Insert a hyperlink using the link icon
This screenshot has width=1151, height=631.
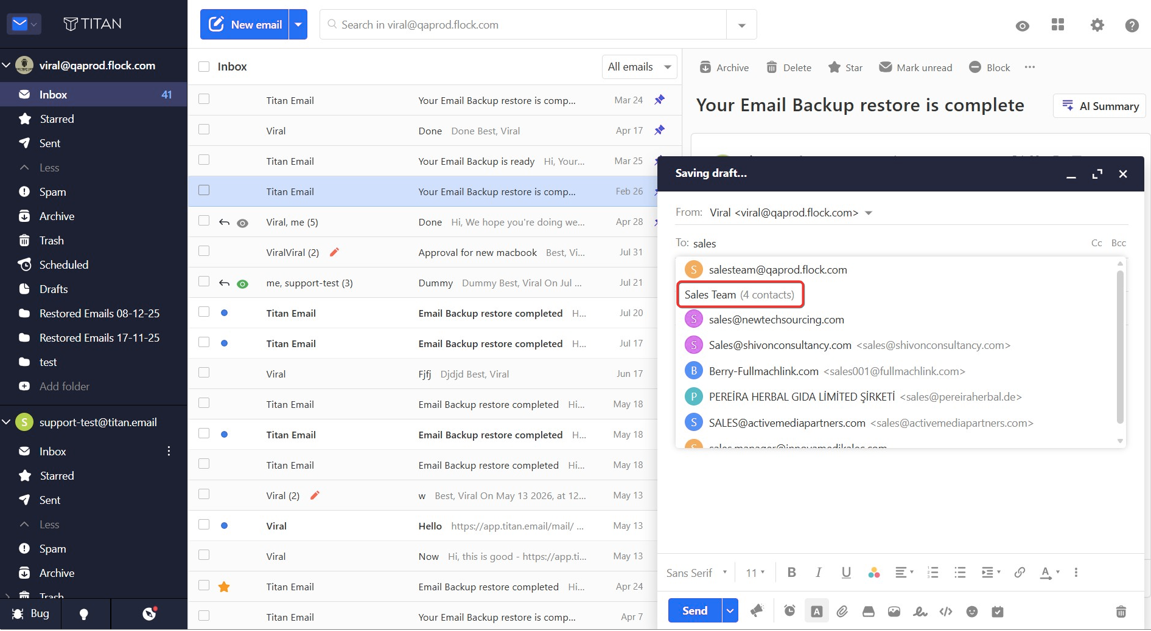pos(1020,572)
